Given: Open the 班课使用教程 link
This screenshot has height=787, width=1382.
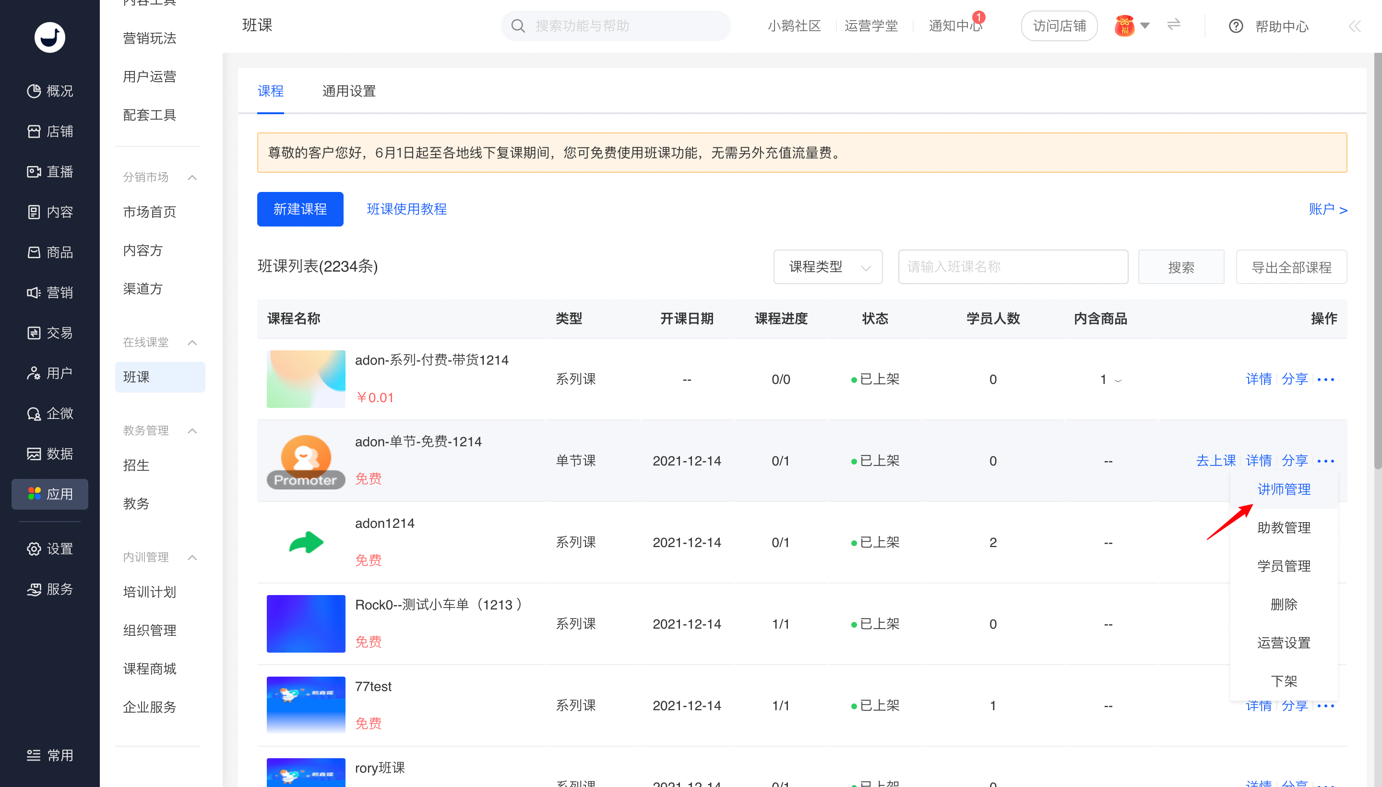Looking at the screenshot, I should (406, 209).
